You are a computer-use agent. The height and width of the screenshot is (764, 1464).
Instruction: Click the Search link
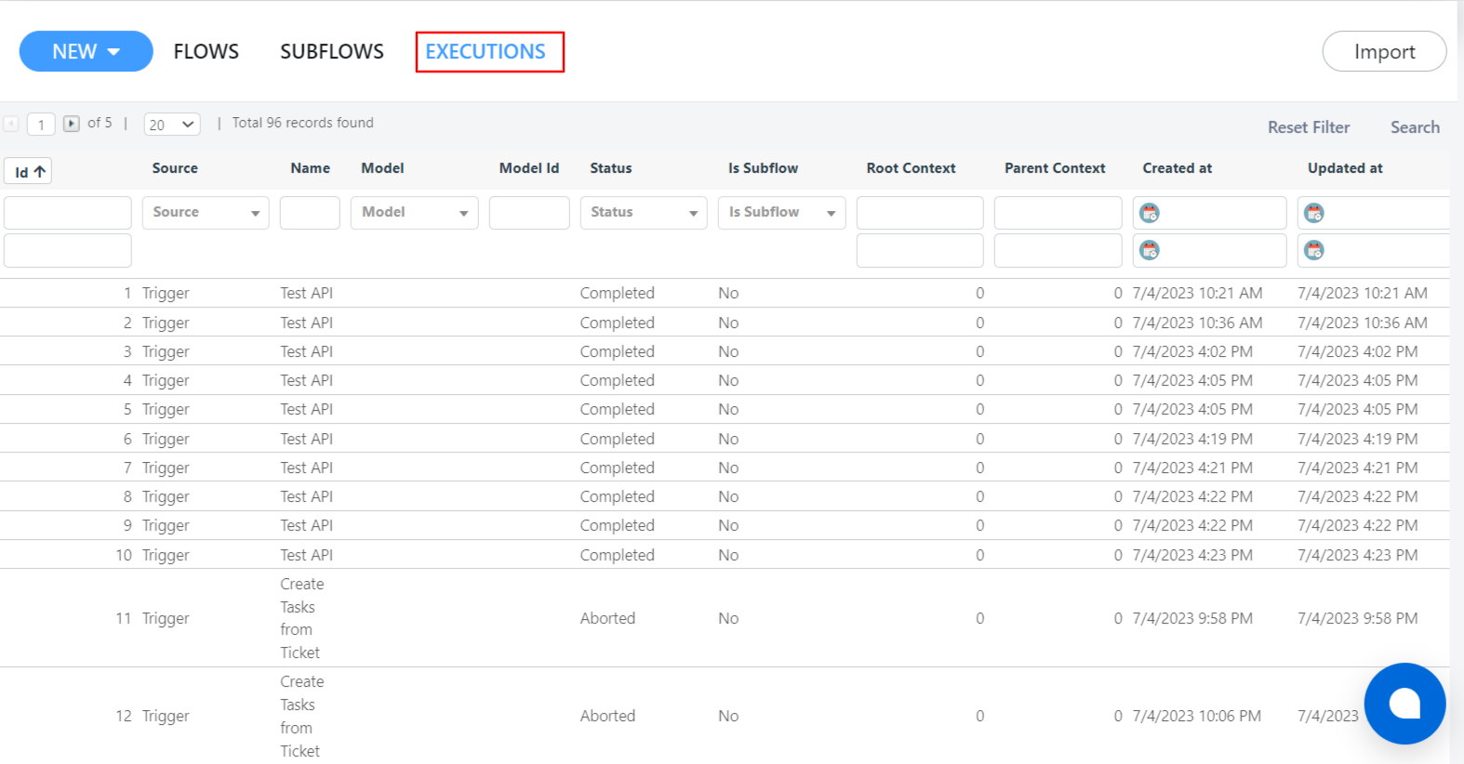point(1415,127)
